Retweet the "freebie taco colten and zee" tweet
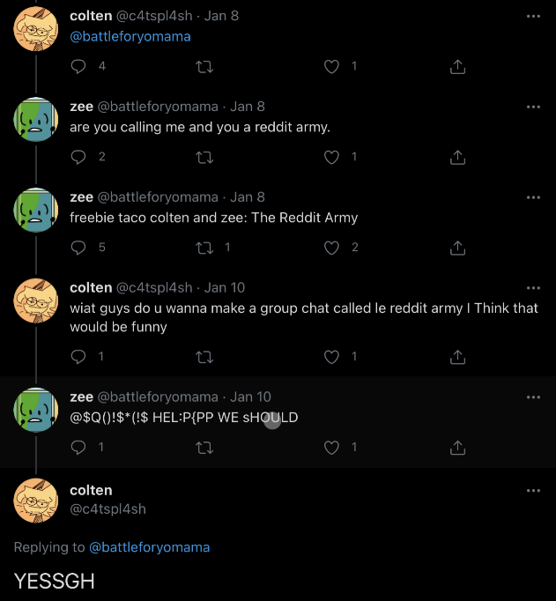The image size is (556, 601). click(x=204, y=248)
